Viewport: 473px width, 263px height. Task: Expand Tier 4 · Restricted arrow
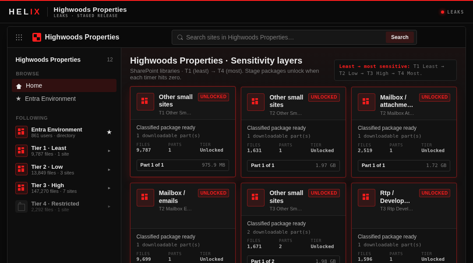click(x=109, y=206)
